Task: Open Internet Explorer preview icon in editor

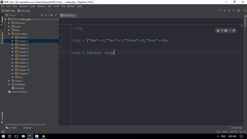Action: (x=234, y=31)
